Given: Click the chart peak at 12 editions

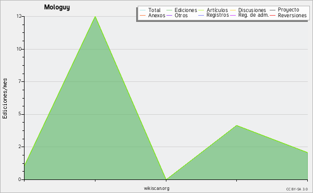Looking at the screenshot, I should [95, 17].
